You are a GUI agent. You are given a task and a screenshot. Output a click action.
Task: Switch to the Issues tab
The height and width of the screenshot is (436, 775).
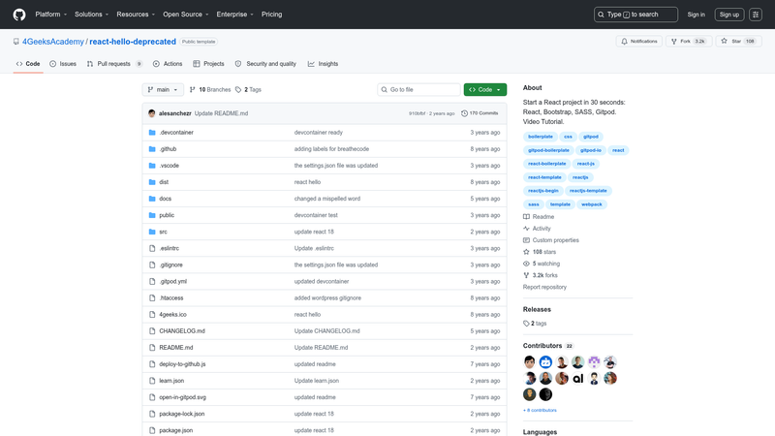(x=63, y=64)
